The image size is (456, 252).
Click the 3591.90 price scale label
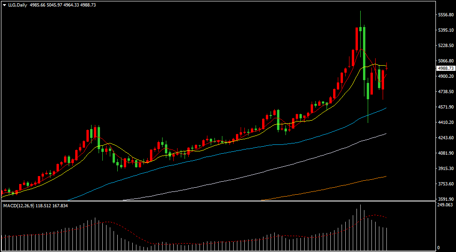[x=446, y=199]
